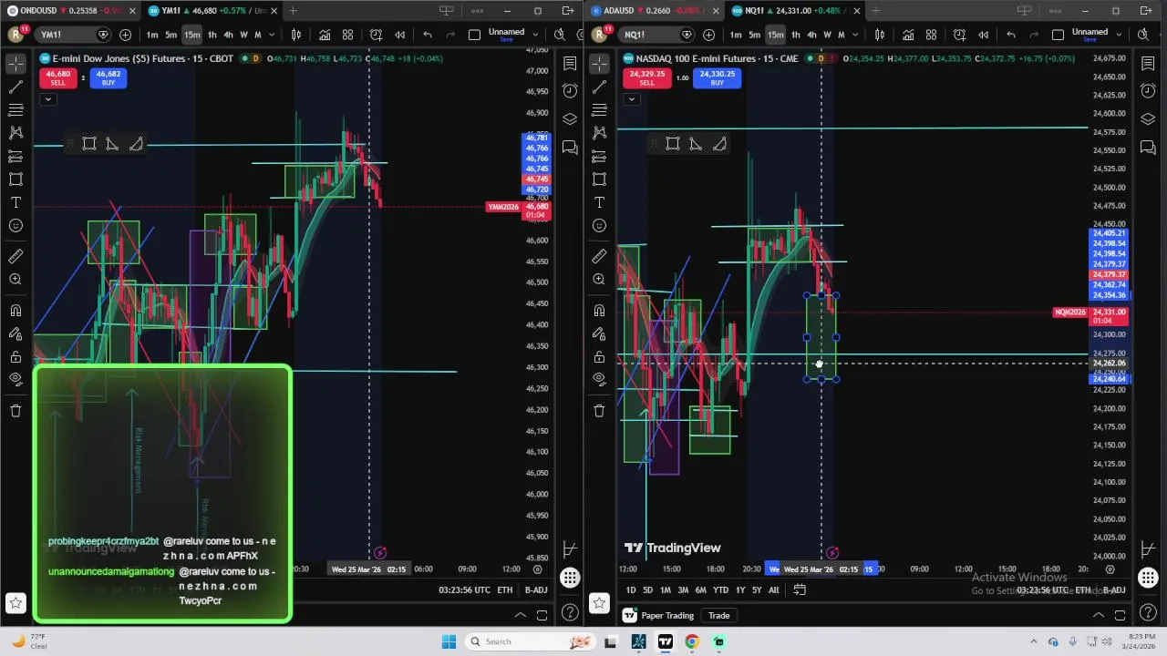The image size is (1167, 656).
Task: Click the 24,329.25 SELL button
Action: [646, 78]
